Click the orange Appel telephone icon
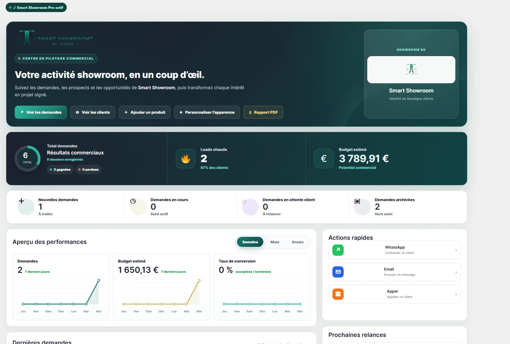Image resolution: width=510 pixels, height=344 pixels. [338, 294]
